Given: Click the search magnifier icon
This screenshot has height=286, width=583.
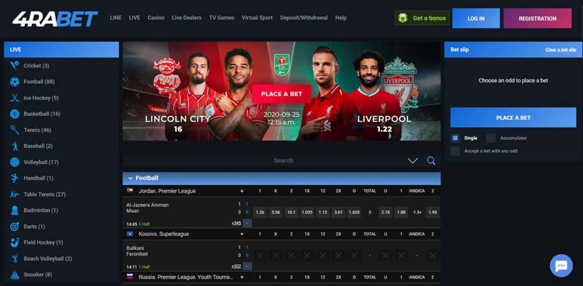Looking at the screenshot, I should [x=431, y=160].
